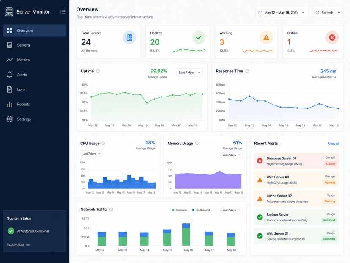The image size is (350, 263).
Task: Open the Memory Usage Last 7 days dropdown
Action: click(x=232, y=155)
